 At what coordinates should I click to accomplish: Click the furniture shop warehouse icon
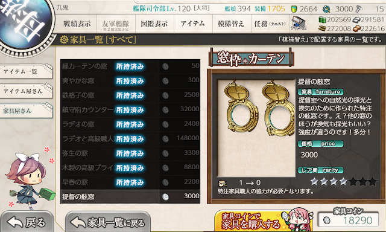click(299, 23)
